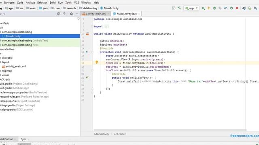Collapse all in project panel
259x145 pixels.
point(64,14)
